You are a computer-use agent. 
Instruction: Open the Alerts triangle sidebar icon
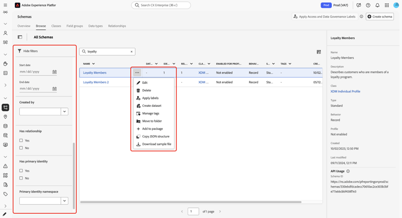[x=5, y=166]
